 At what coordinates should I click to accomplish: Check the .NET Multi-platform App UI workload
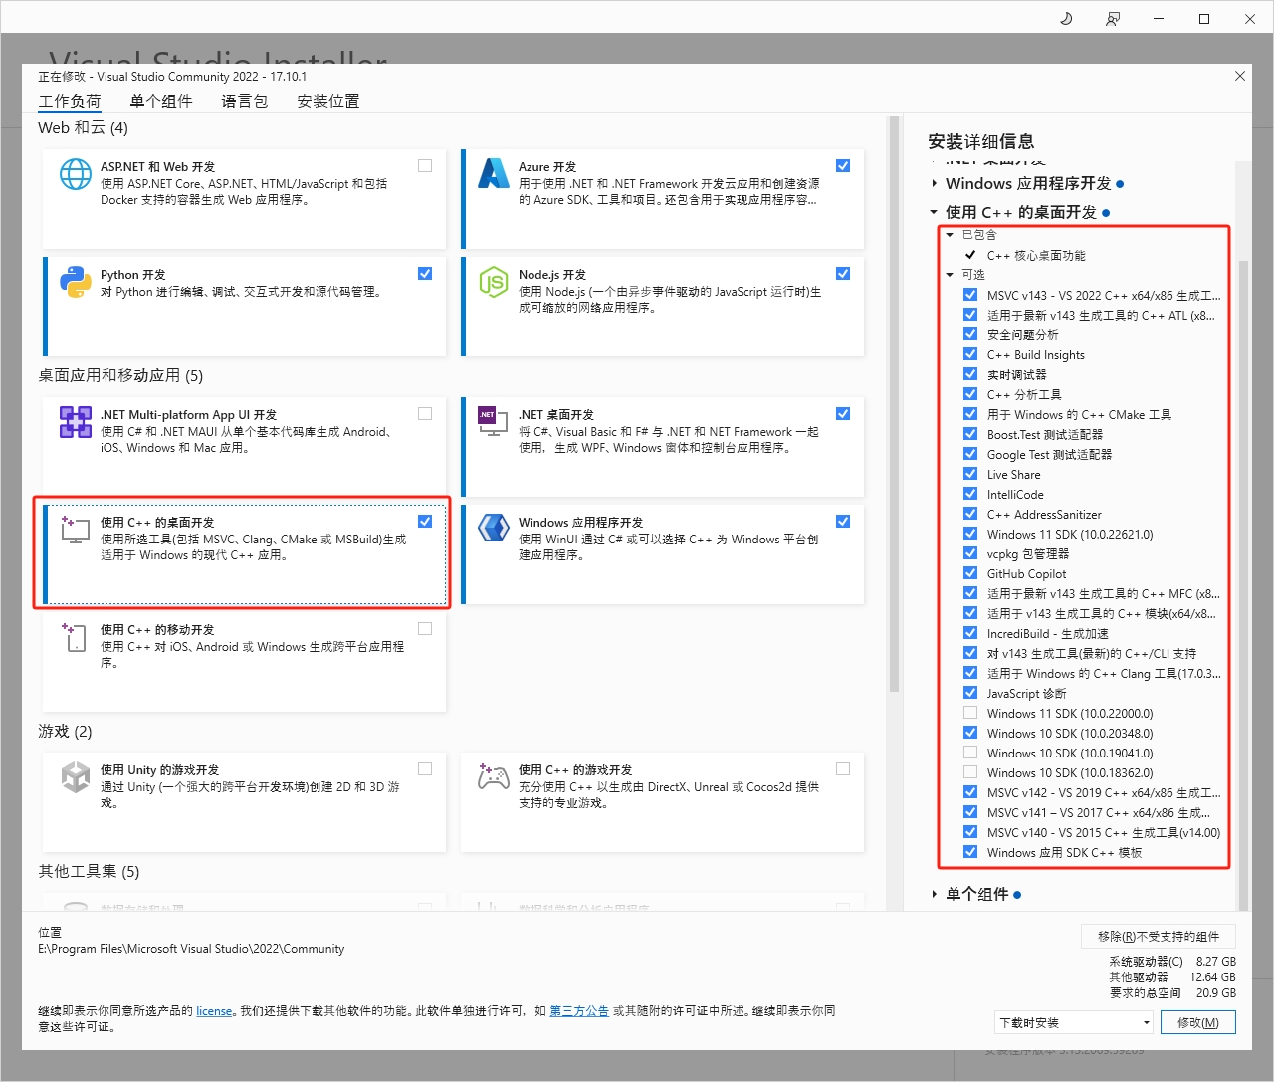tap(425, 414)
